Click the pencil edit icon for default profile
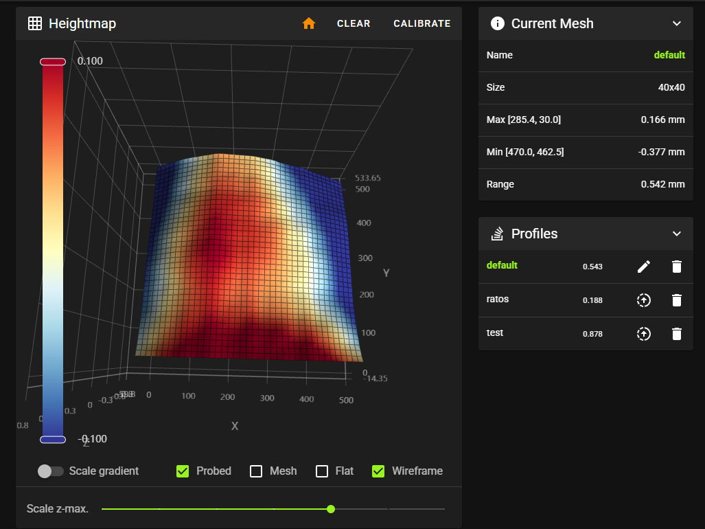Viewport: 705px width, 529px height. tap(643, 267)
